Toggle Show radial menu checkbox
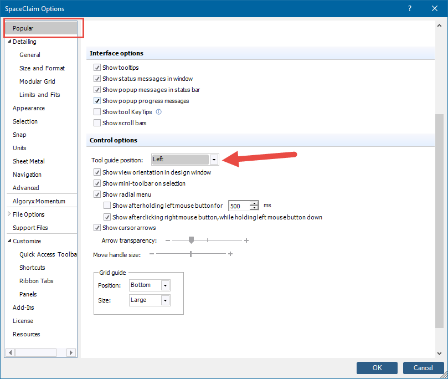This screenshot has height=379, width=448. 97,194
